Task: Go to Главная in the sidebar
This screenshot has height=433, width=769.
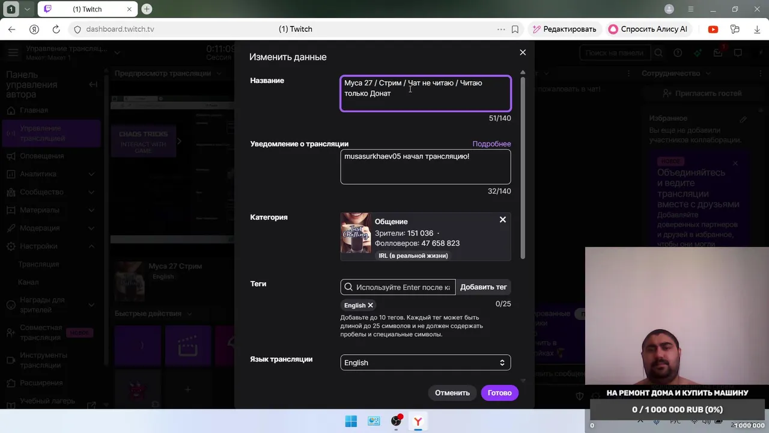Action: pos(34,110)
